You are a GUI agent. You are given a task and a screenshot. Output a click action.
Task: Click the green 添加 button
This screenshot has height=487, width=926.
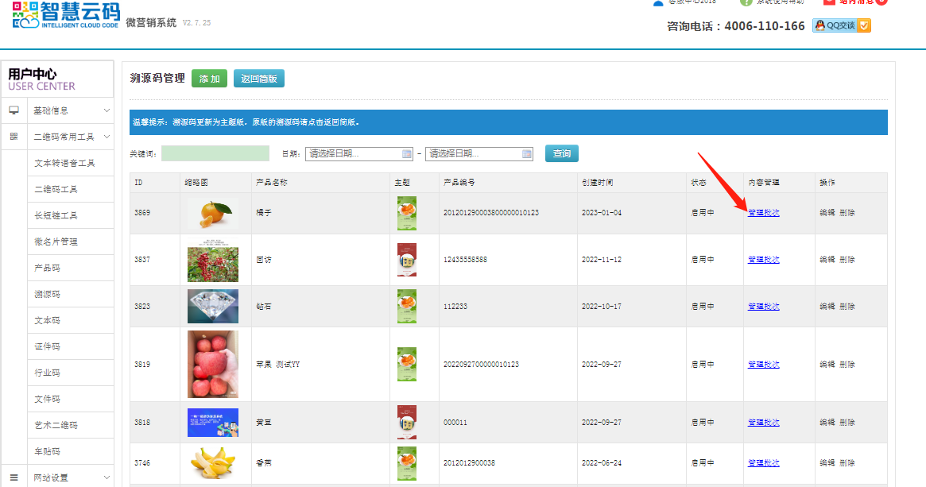point(209,79)
